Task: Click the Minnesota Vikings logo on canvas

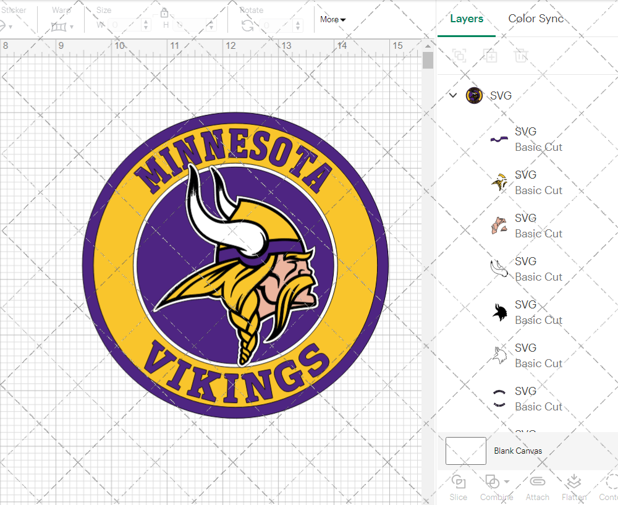Action: point(235,265)
